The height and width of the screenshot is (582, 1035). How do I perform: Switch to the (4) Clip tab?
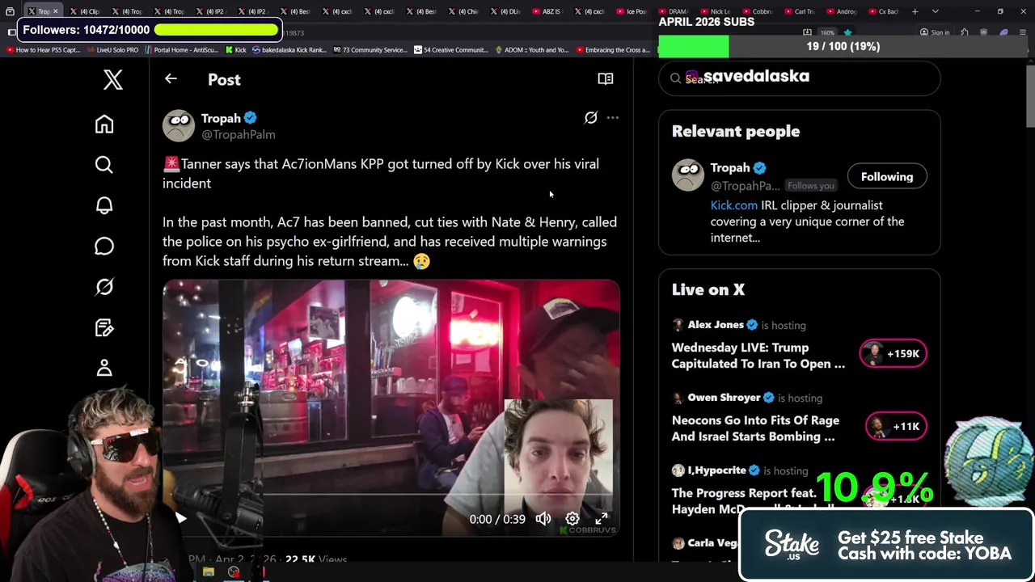(85, 11)
